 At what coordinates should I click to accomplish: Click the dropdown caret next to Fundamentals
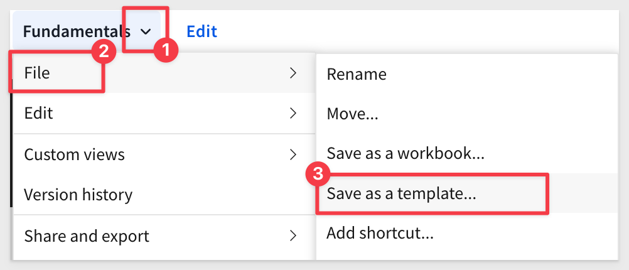tap(146, 31)
